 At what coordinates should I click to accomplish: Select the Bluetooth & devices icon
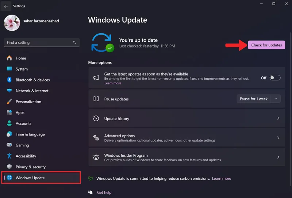[9, 80]
